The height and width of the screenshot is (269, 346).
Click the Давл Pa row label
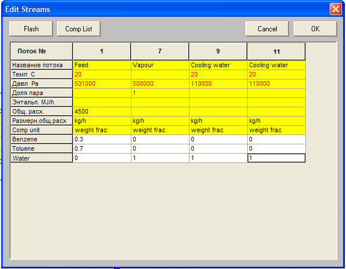pyautogui.click(x=41, y=83)
